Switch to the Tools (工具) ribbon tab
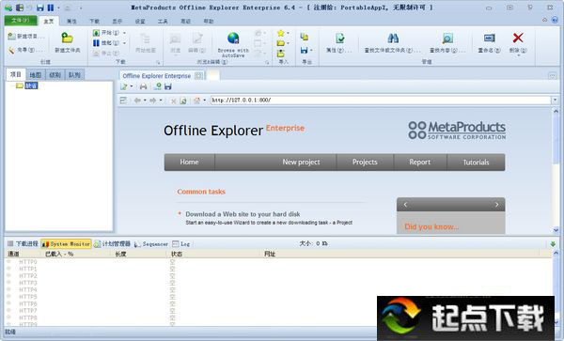The image size is (564, 341). coord(163,22)
